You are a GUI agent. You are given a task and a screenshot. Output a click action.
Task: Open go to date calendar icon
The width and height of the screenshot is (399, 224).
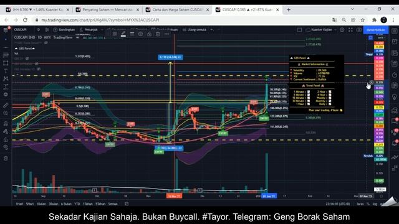(x=127, y=203)
